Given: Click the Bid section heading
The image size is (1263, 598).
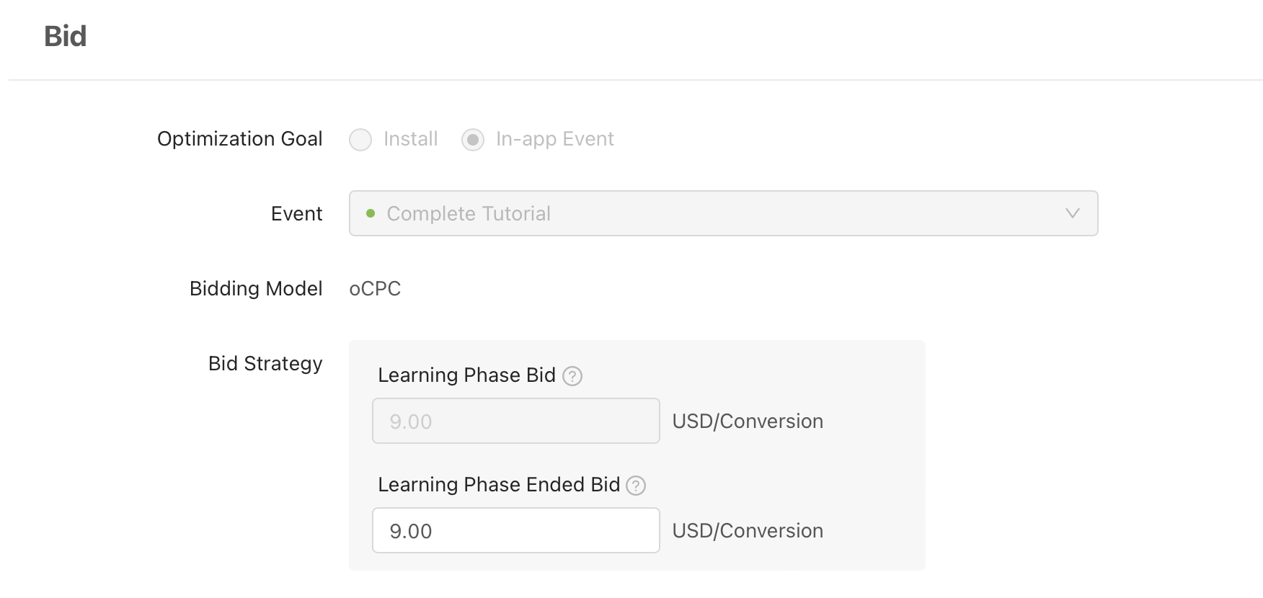Looking at the screenshot, I should click(x=66, y=36).
